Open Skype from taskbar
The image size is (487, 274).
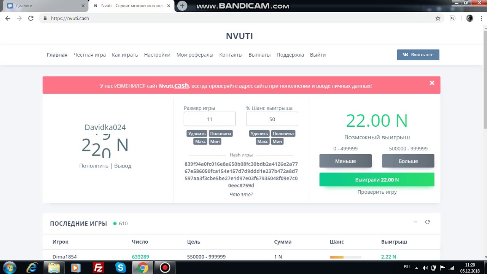[121, 268]
